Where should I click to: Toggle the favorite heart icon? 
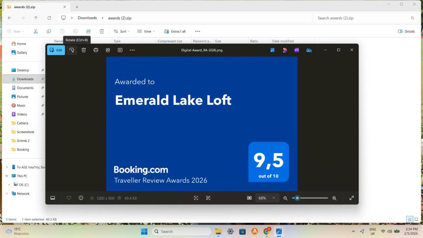[69, 198]
